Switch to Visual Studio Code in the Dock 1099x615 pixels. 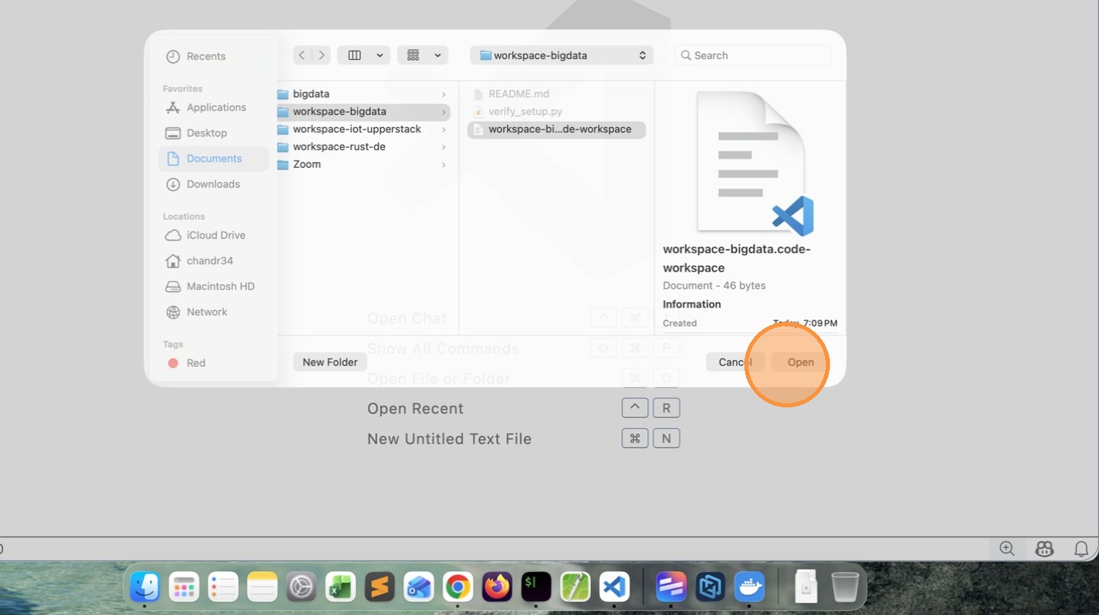614,588
